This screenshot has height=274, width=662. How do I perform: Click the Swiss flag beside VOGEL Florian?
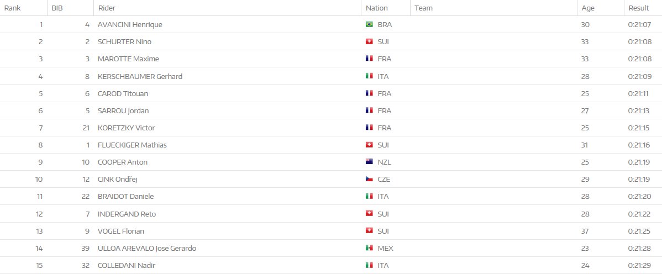[369, 231]
